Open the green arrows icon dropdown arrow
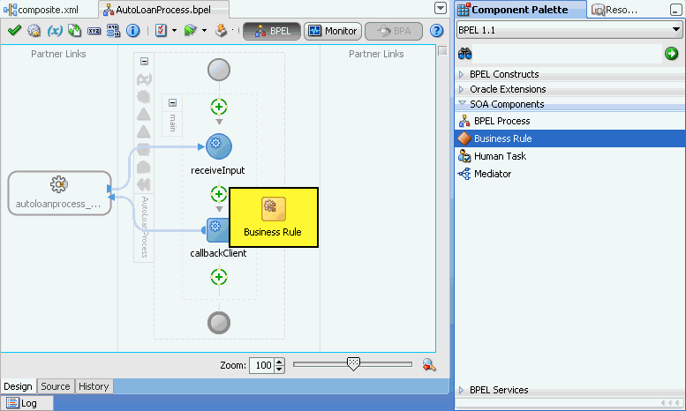This screenshot has width=686, height=411. 204,31
